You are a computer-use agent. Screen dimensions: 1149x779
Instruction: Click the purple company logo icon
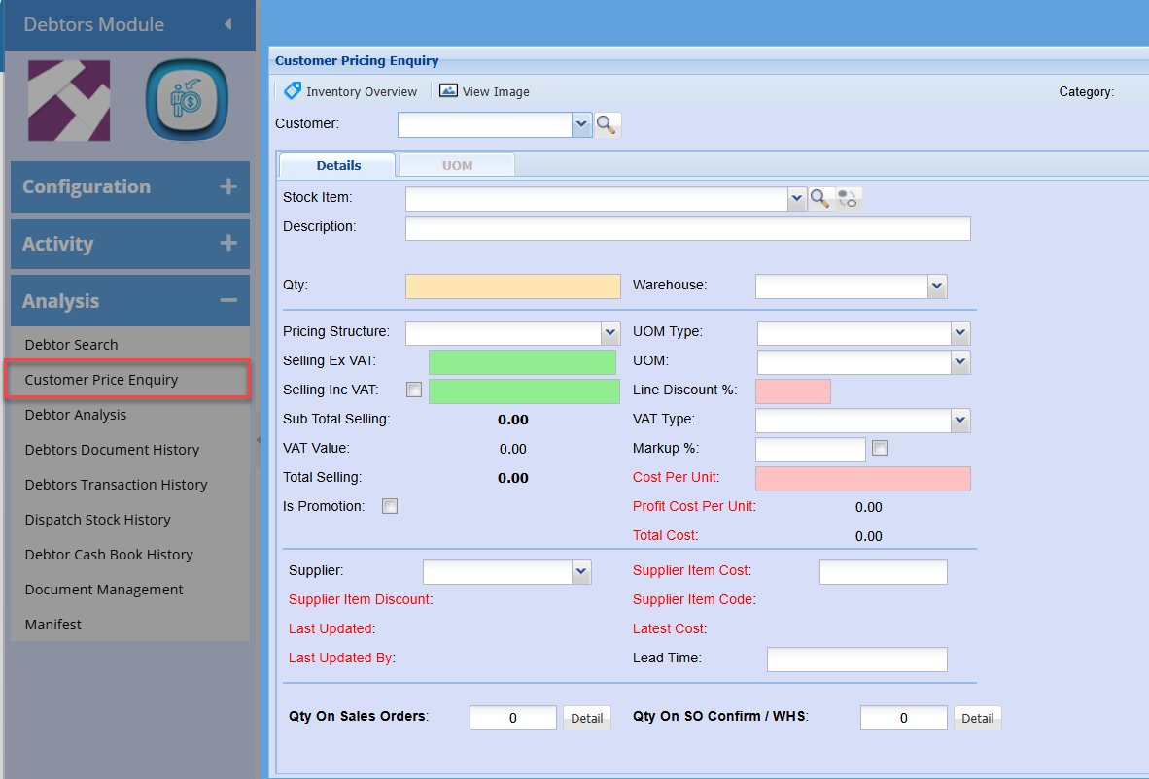69,101
